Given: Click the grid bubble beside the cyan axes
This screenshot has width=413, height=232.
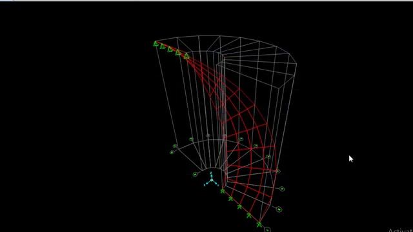Looking at the screenshot, I should (x=195, y=174).
